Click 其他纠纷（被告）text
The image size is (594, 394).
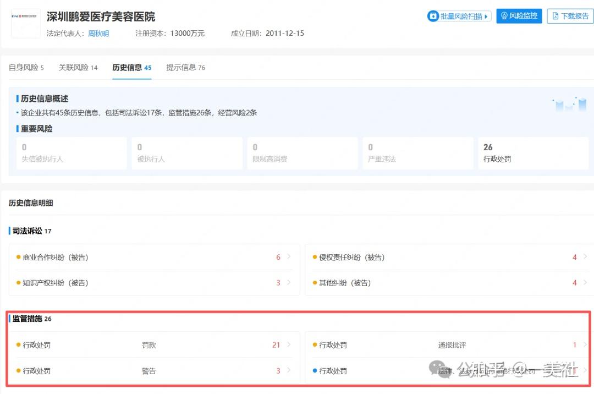pyautogui.click(x=345, y=283)
